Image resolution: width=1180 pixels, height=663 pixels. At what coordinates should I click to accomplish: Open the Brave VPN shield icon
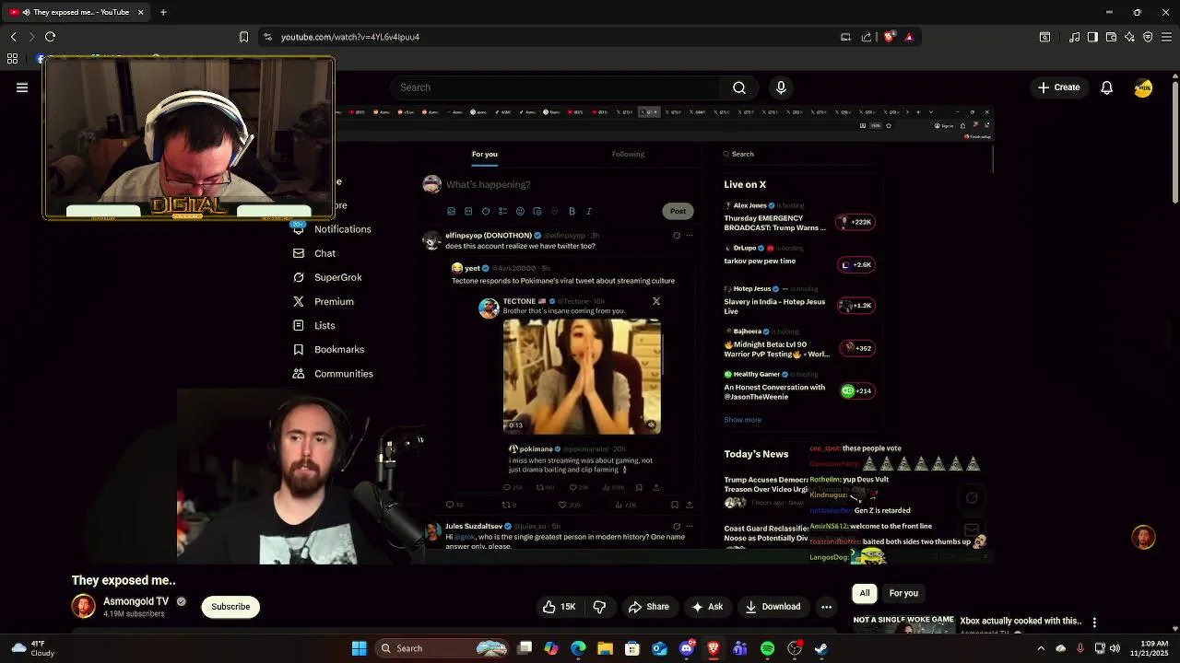(1148, 37)
